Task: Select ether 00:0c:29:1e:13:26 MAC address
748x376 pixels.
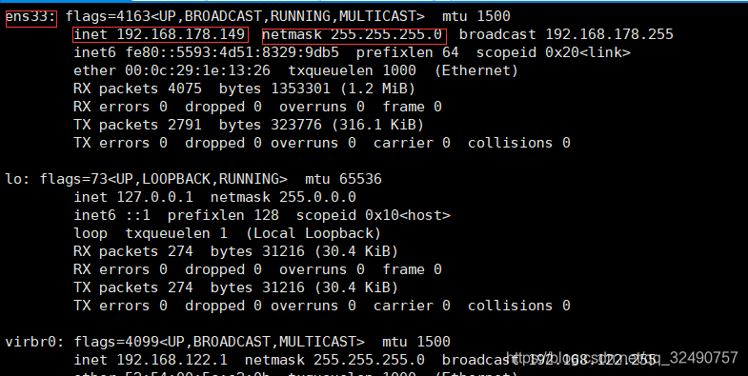Action: pyautogui.click(x=172, y=70)
